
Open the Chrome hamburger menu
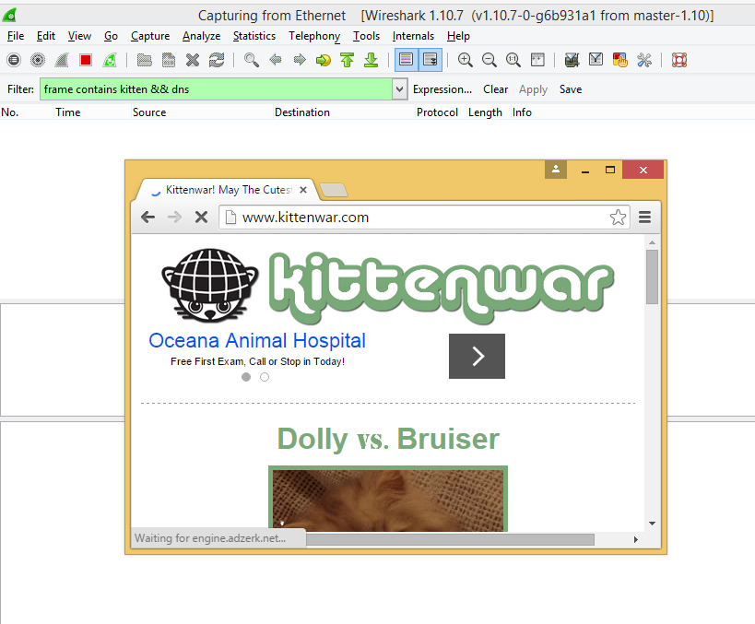pos(644,218)
